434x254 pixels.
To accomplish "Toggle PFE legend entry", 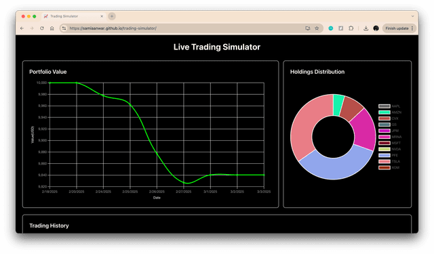I will [389, 155].
